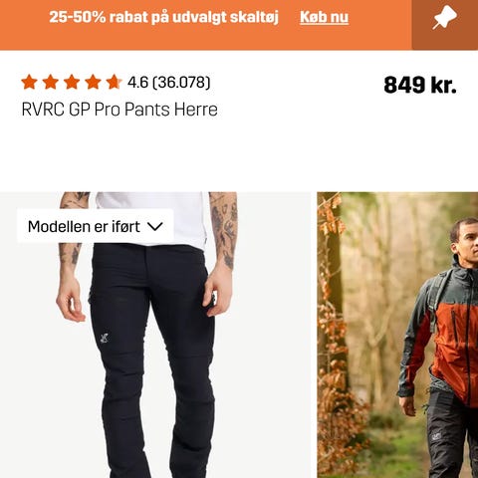Open the "Køb nu" link
The image size is (478, 478).
coord(324,17)
